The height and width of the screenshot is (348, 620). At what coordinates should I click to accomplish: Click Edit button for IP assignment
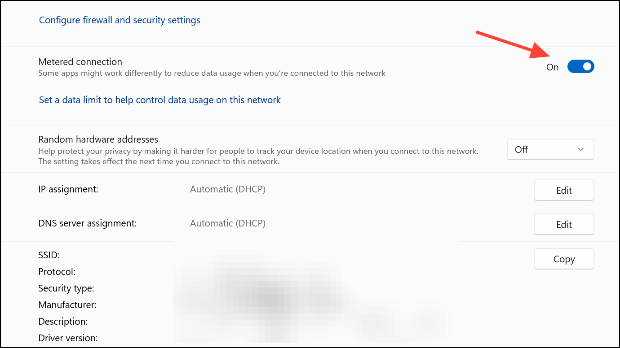[563, 190]
